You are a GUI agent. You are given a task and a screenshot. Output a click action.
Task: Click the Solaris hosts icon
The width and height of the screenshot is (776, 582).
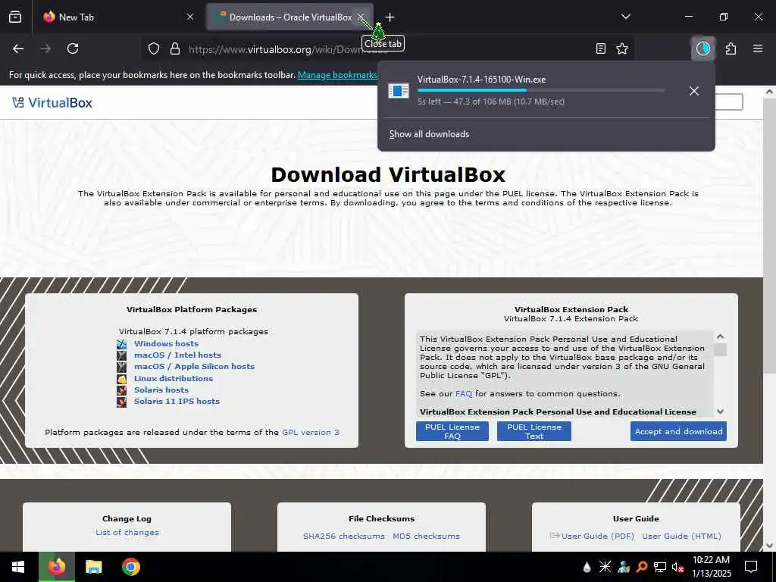pos(122,390)
